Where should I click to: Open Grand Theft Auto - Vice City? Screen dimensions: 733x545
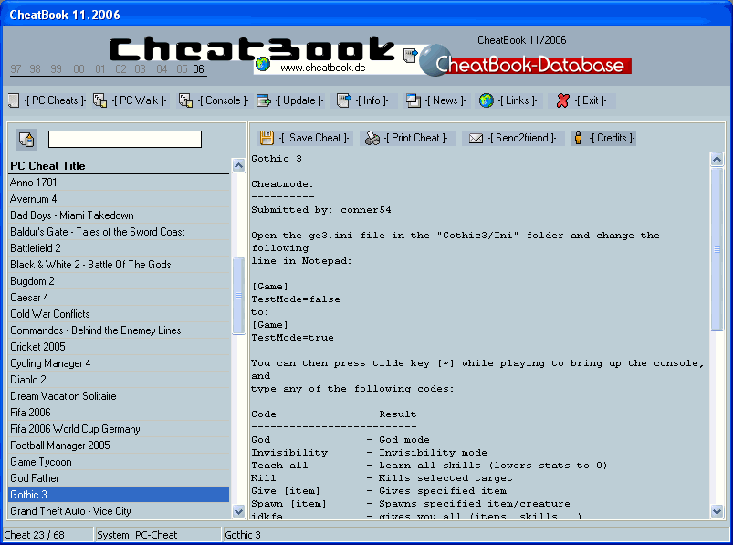pyautogui.click(x=119, y=511)
